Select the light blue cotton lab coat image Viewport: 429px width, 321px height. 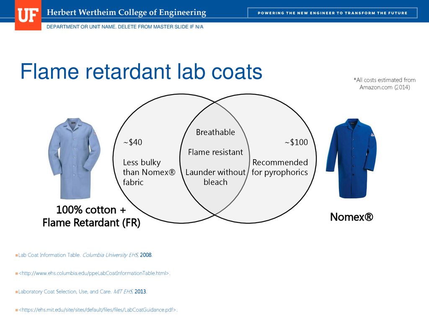point(74,158)
